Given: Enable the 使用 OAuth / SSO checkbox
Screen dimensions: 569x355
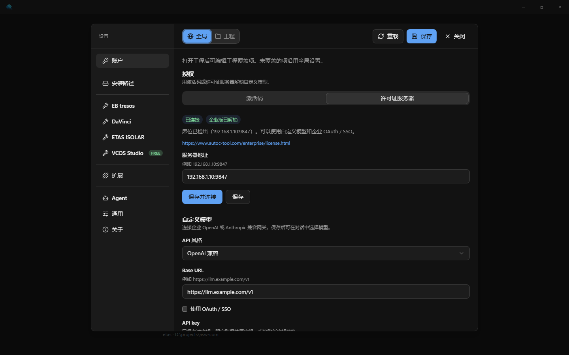Looking at the screenshot, I should 185,309.
